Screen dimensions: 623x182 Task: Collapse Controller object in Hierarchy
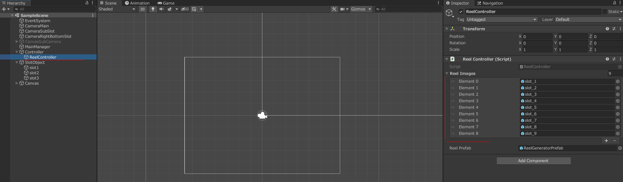[17, 52]
